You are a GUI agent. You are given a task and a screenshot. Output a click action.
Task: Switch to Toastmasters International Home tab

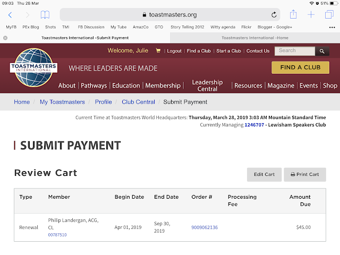pyautogui.click(x=255, y=38)
